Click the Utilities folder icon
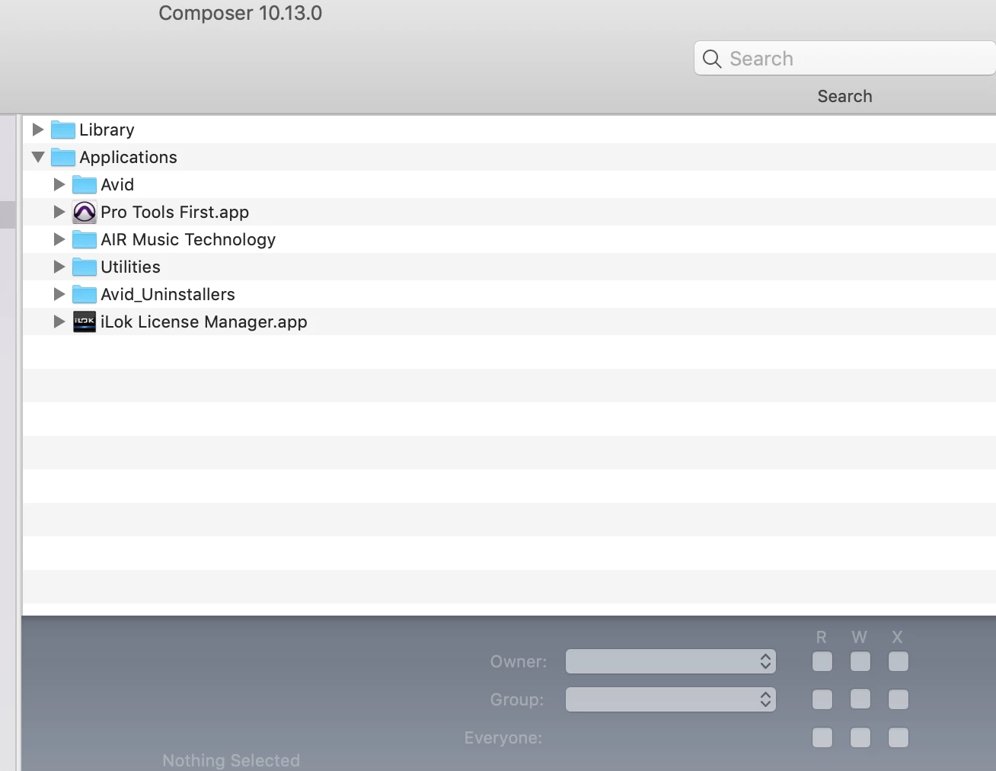The width and height of the screenshot is (996, 771). click(85, 267)
